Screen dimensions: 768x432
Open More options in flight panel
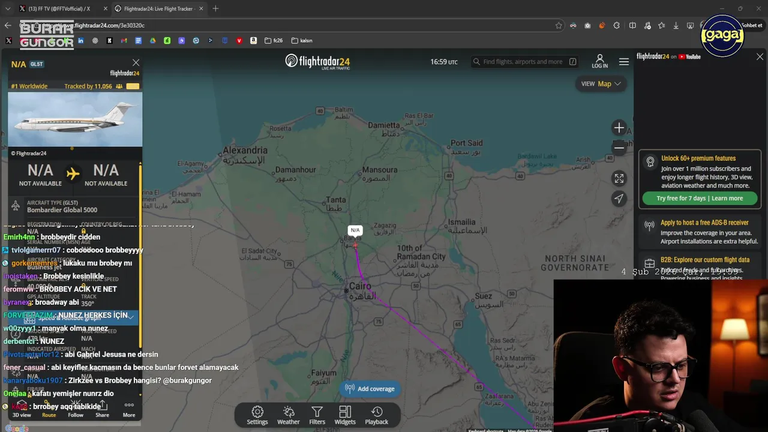(129, 409)
